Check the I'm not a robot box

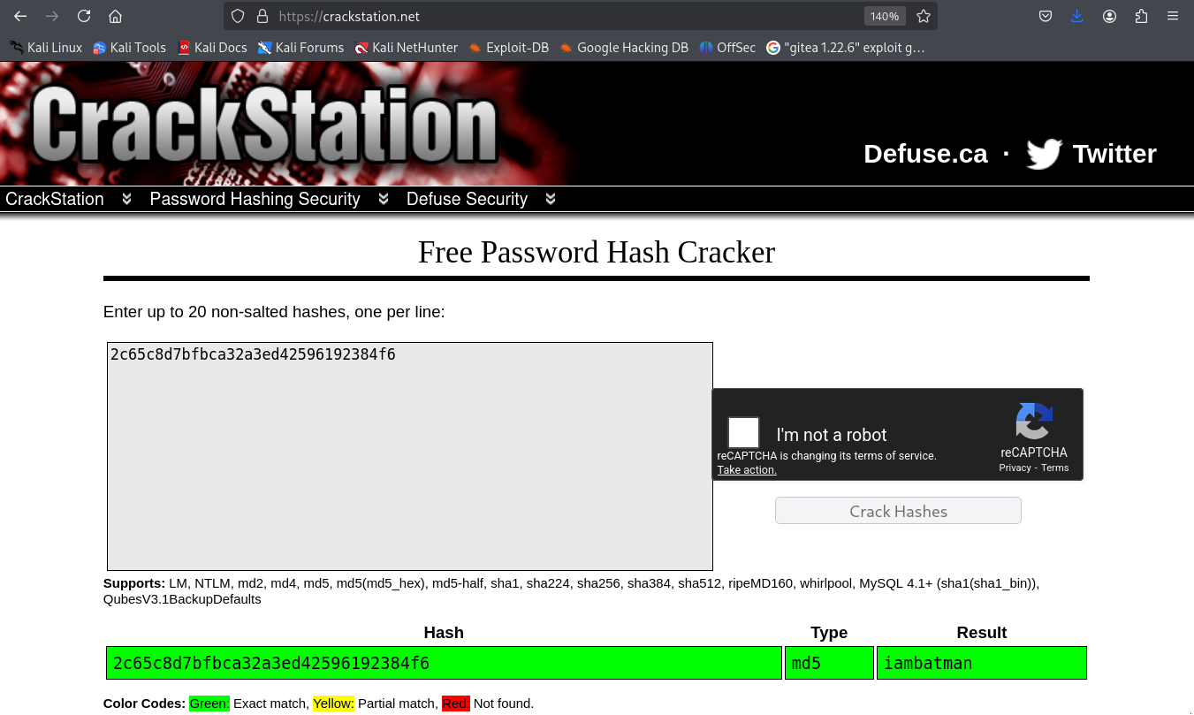[x=743, y=433]
